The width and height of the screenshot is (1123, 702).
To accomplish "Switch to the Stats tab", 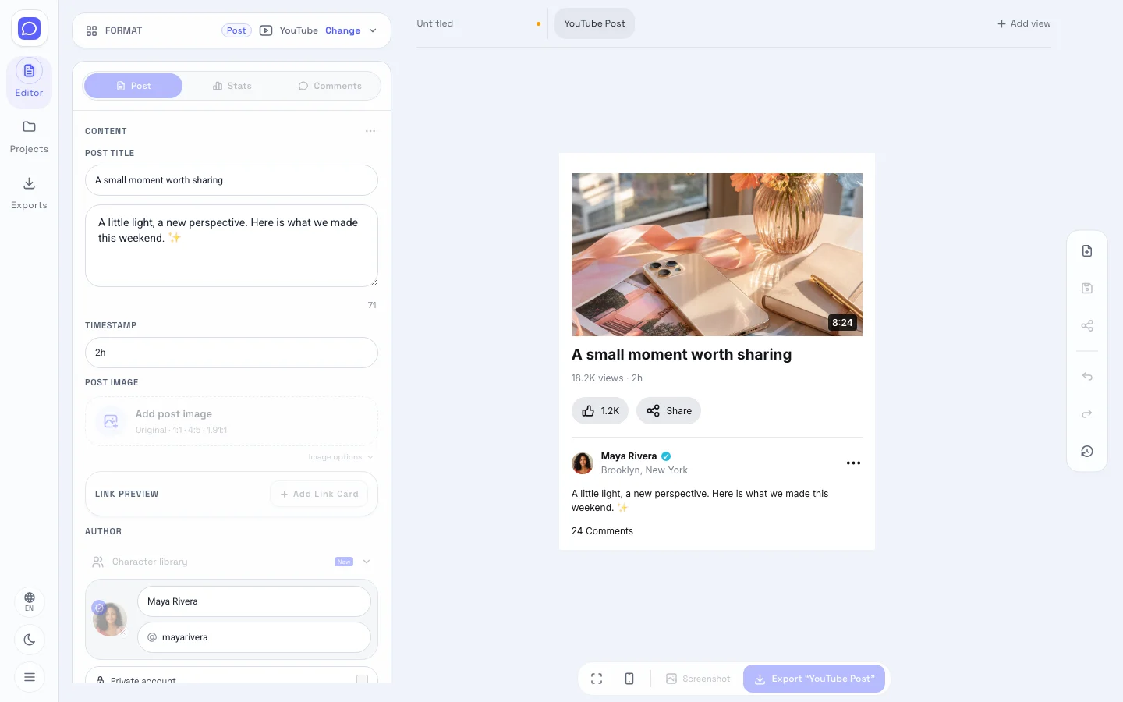I will (232, 86).
